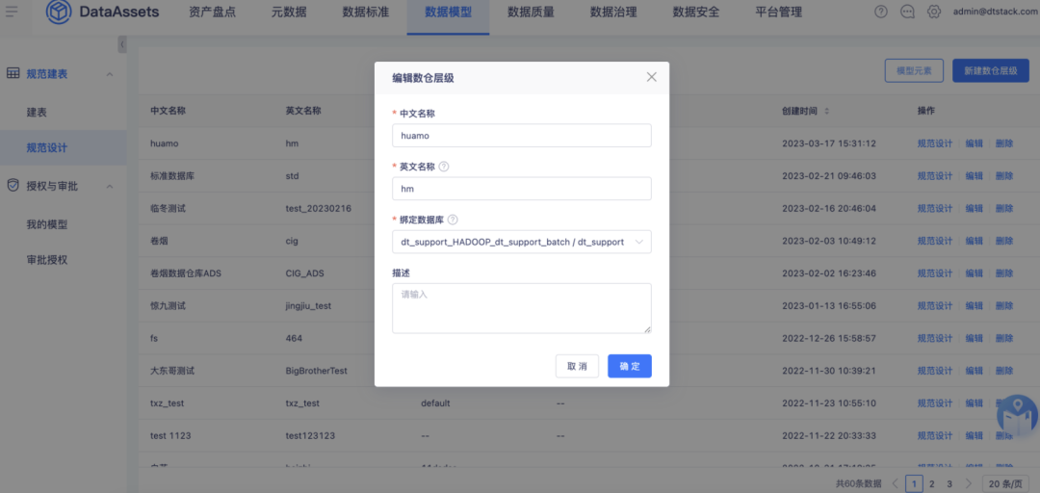This screenshot has width=1040, height=493.
Task: Click 编辑 link in 卷烟 cig row
Action: pyautogui.click(x=974, y=241)
